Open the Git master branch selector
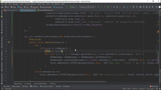The image size is (161, 90). [x=151, y=89]
